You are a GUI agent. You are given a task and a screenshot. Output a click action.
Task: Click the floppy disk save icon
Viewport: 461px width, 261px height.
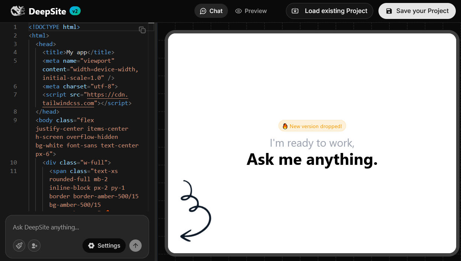coord(389,11)
